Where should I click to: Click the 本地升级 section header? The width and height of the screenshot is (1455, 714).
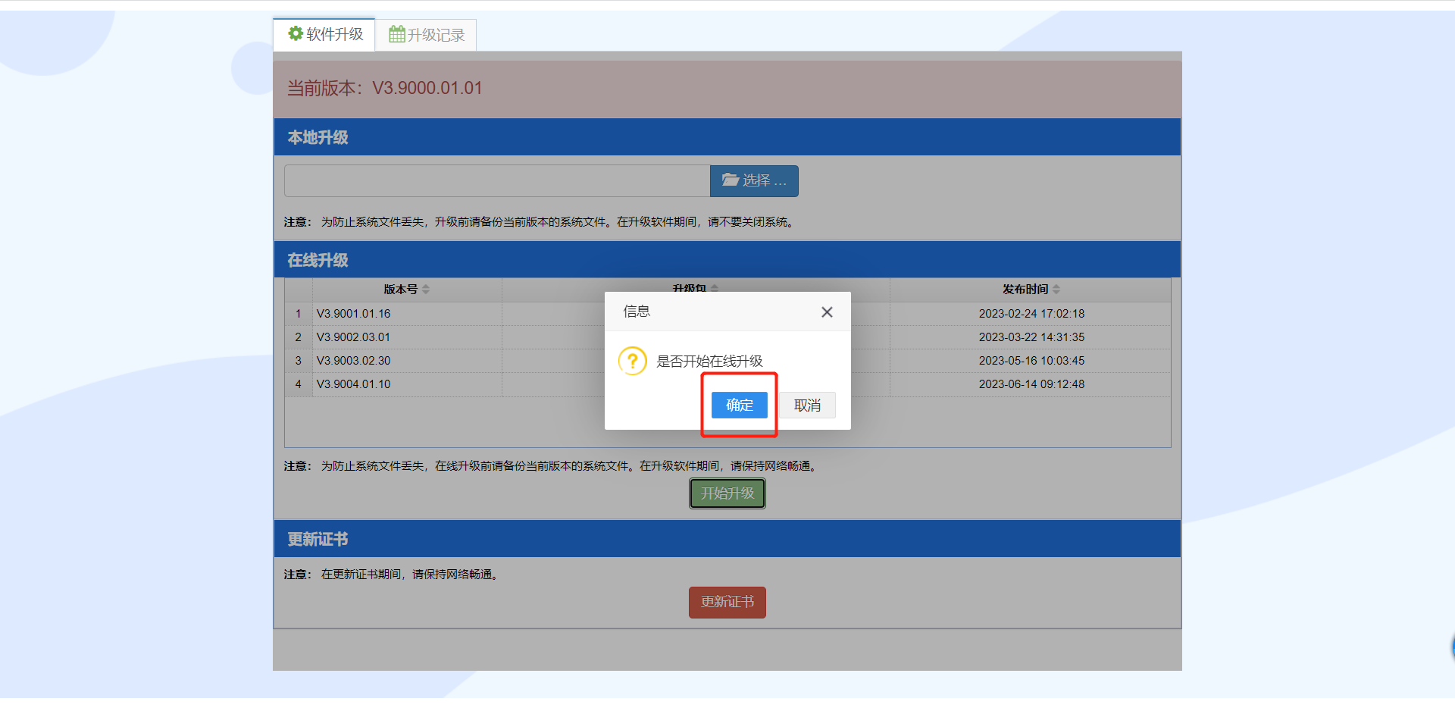(727, 137)
